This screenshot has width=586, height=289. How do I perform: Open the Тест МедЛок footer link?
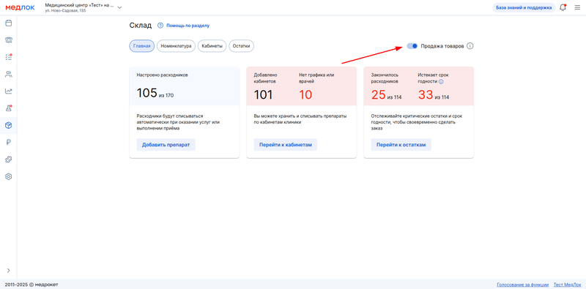pyautogui.click(x=567, y=285)
